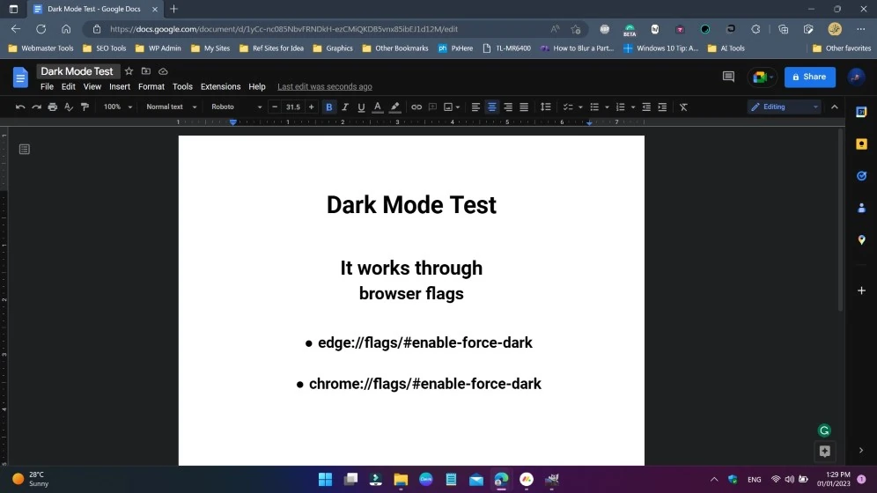Open the Extensions menu
Viewport: 877px width, 493px height.
click(x=220, y=87)
